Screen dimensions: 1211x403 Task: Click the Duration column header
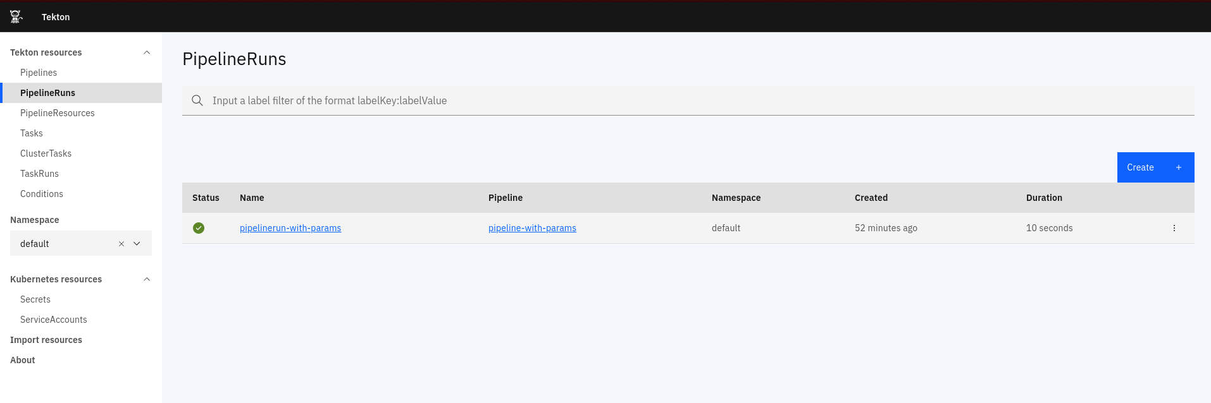tap(1044, 198)
